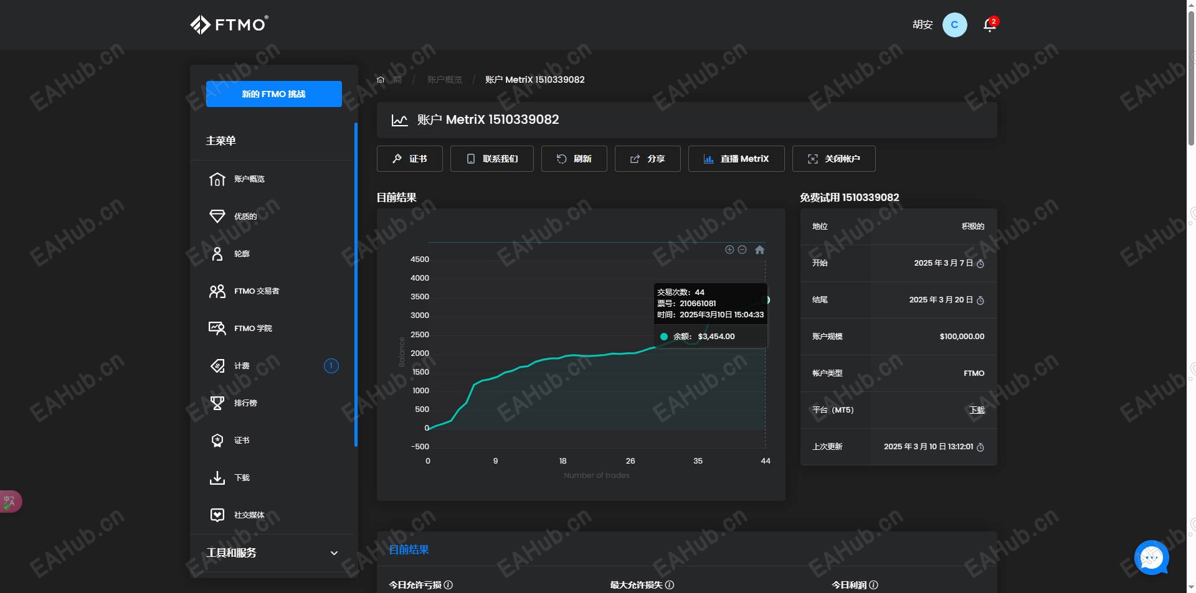Click the clock icon beside 开始 date
The image size is (1196, 593).
pyautogui.click(x=980, y=264)
